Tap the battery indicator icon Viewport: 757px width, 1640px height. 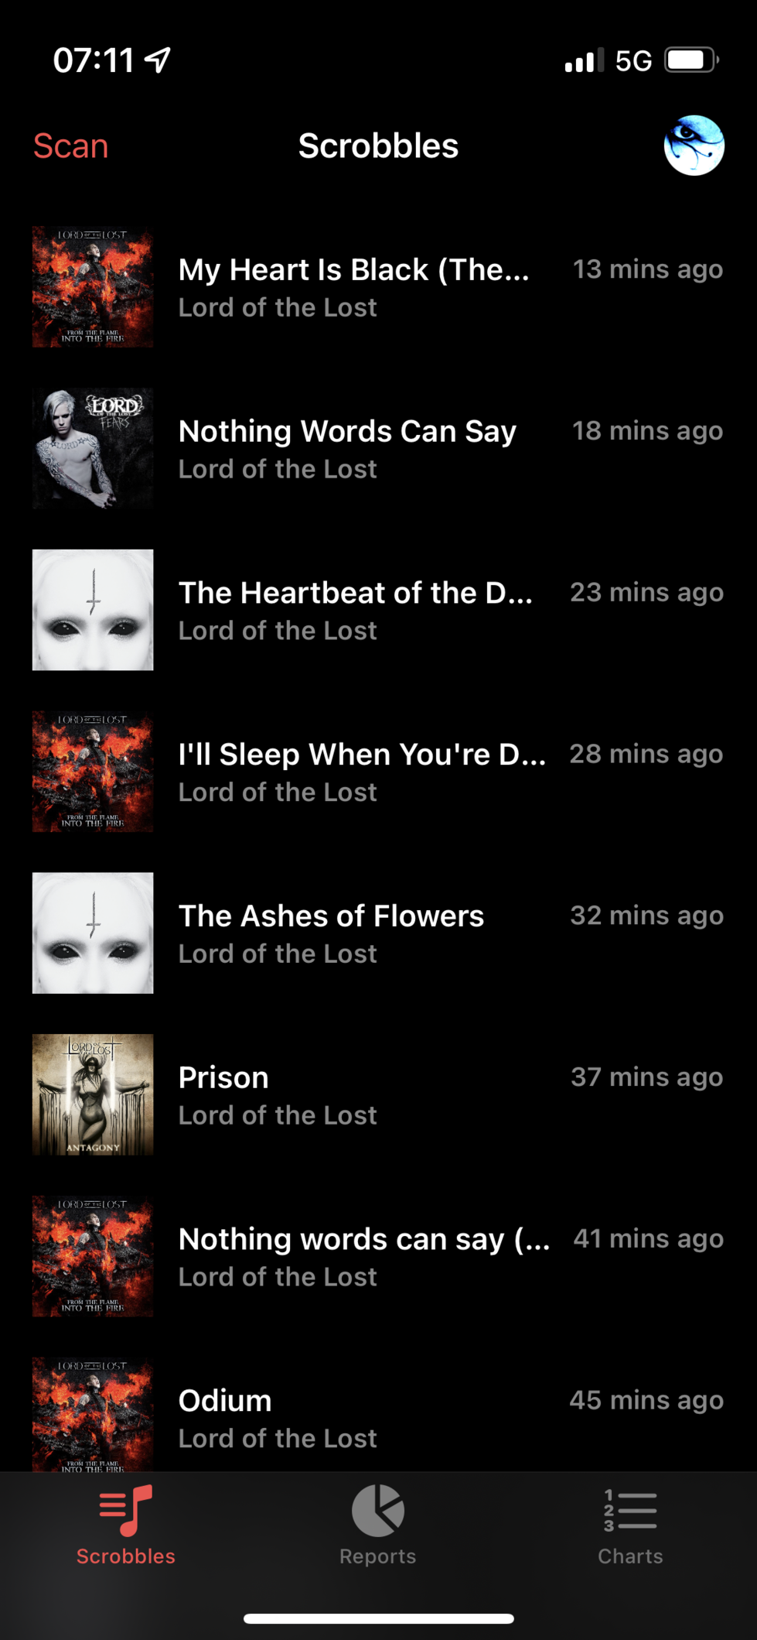[x=692, y=60]
